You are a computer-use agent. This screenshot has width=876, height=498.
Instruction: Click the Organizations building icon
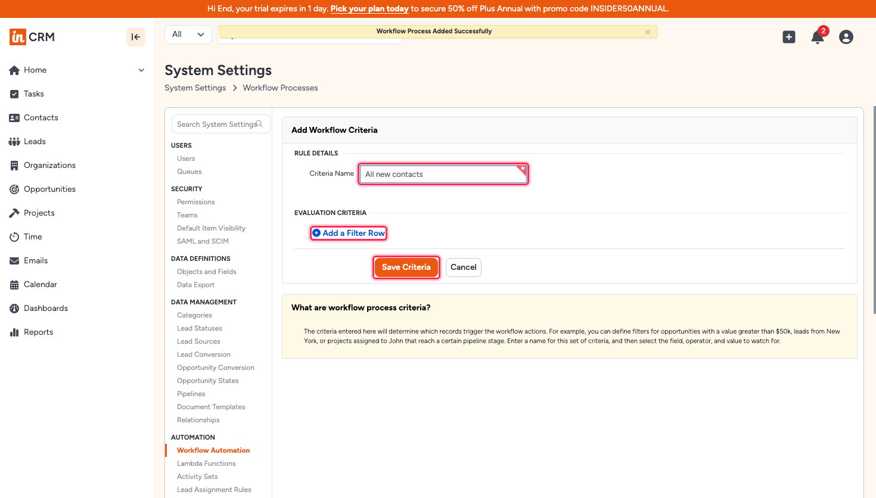coord(14,166)
